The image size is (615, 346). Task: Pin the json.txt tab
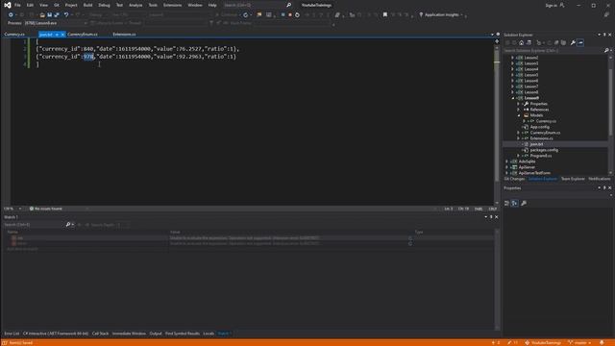tap(57, 35)
